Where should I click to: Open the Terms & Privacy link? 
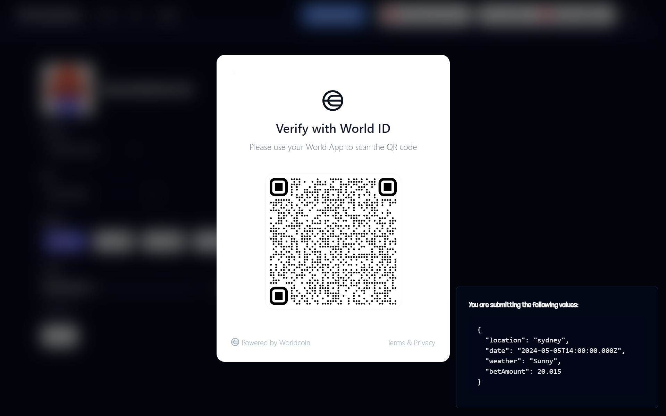click(x=411, y=342)
